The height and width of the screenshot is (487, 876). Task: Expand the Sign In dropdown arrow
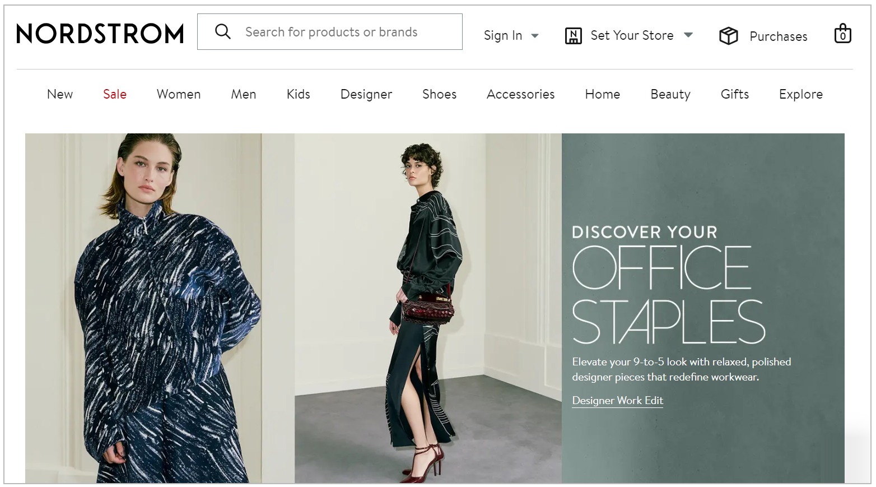(535, 36)
